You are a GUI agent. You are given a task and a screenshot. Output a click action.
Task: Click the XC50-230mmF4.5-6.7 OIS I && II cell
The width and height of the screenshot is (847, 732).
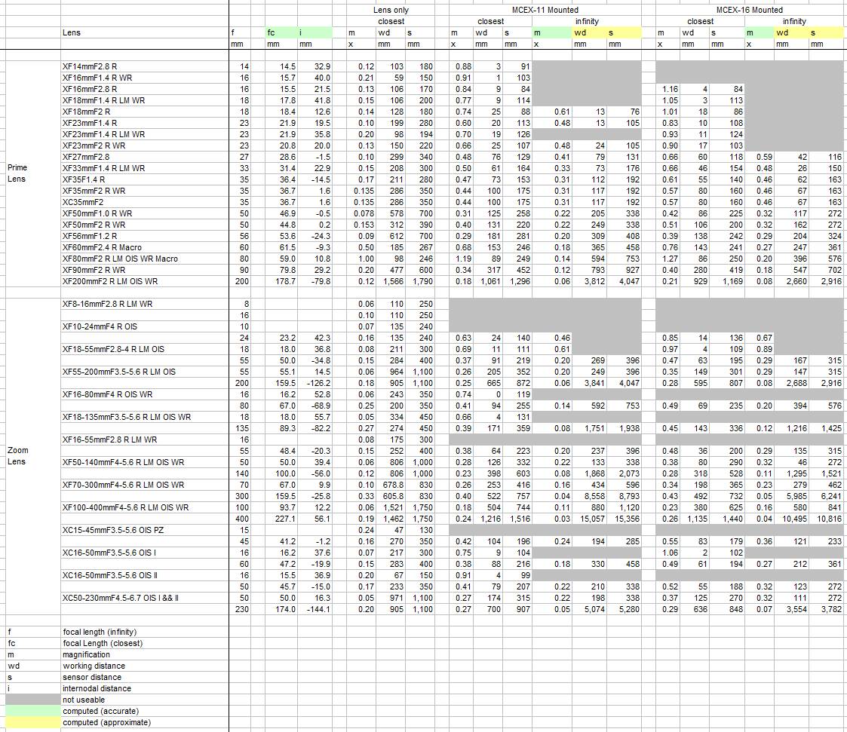pos(144,599)
